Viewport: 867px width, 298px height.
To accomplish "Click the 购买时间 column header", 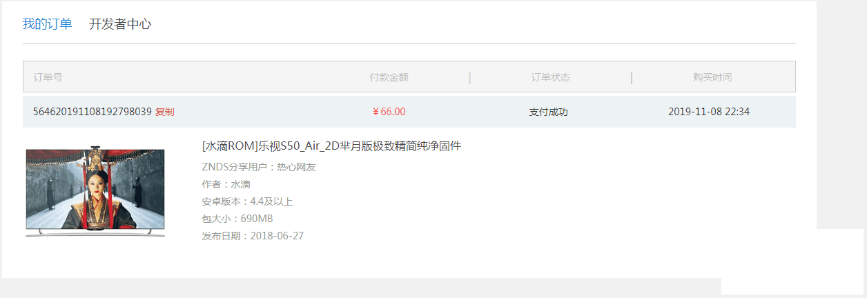I will (712, 77).
